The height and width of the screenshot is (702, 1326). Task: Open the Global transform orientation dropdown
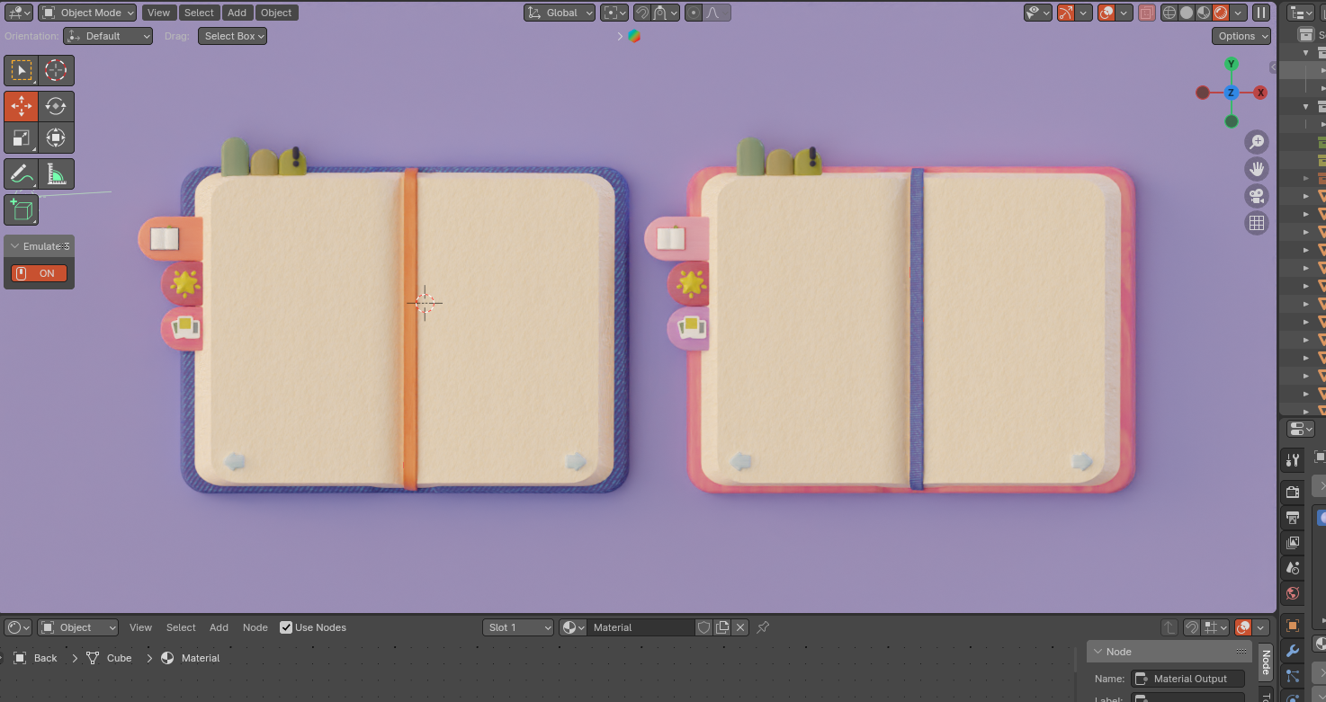click(560, 13)
